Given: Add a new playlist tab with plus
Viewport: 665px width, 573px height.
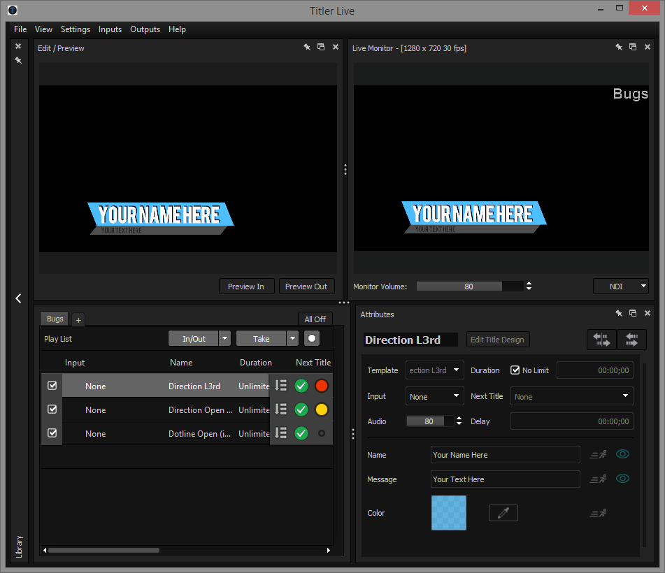Looking at the screenshot, I should [78, 319].
